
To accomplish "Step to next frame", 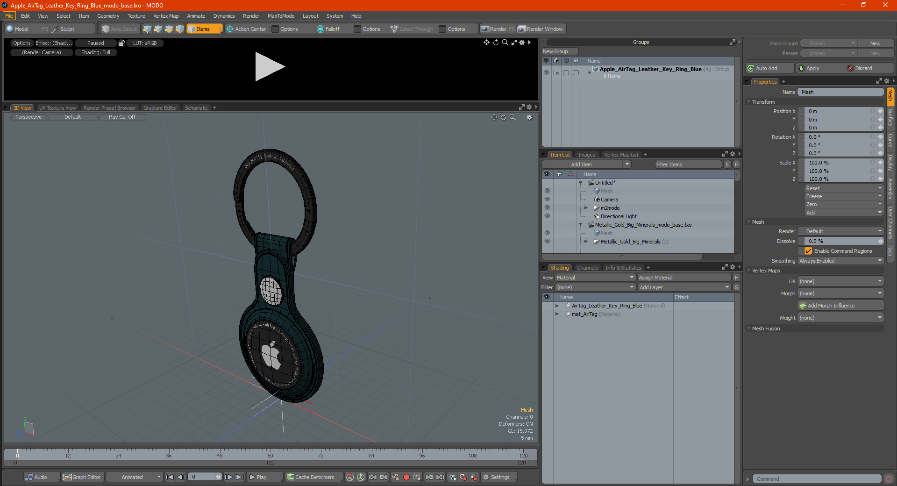I will pyautogui.click(x=229, y=477).
